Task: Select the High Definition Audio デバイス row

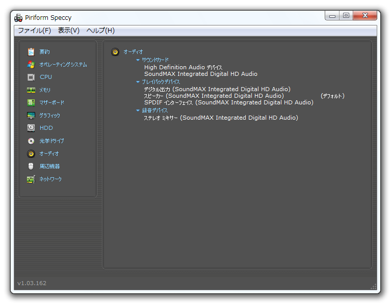Action: pyautogui.click(x=183, y=67)
